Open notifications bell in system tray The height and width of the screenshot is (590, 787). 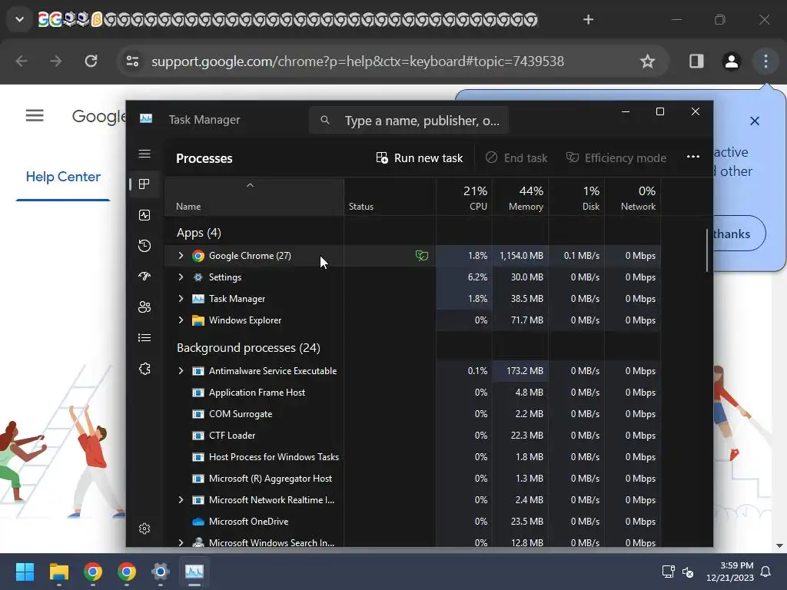(x=765, y=572)
